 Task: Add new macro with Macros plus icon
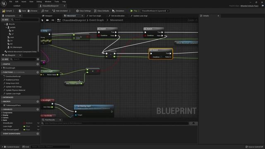[x=38, y=101]
